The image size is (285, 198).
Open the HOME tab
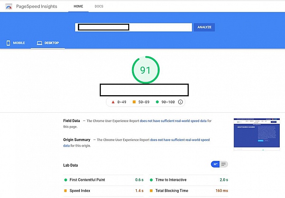(x=78, y=6)
